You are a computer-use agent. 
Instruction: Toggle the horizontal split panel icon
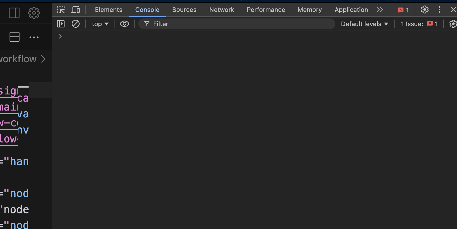15,37
